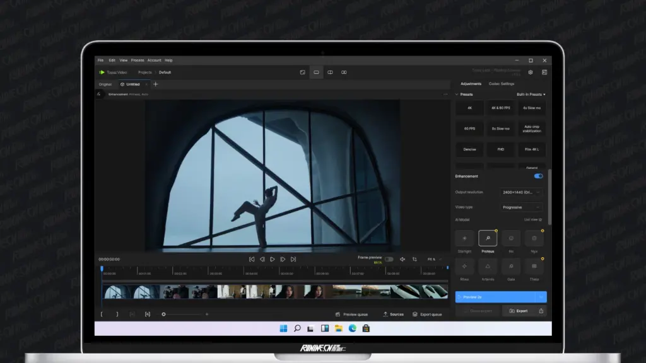This screenshot has width=646, height=363.
Task: Open File Explorer from the Windows taskbar
Action: point(339,328)
